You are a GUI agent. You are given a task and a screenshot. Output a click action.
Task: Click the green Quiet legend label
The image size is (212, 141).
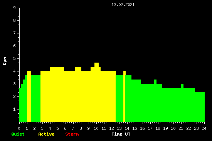pyautogui.click(x=18, y=134)
